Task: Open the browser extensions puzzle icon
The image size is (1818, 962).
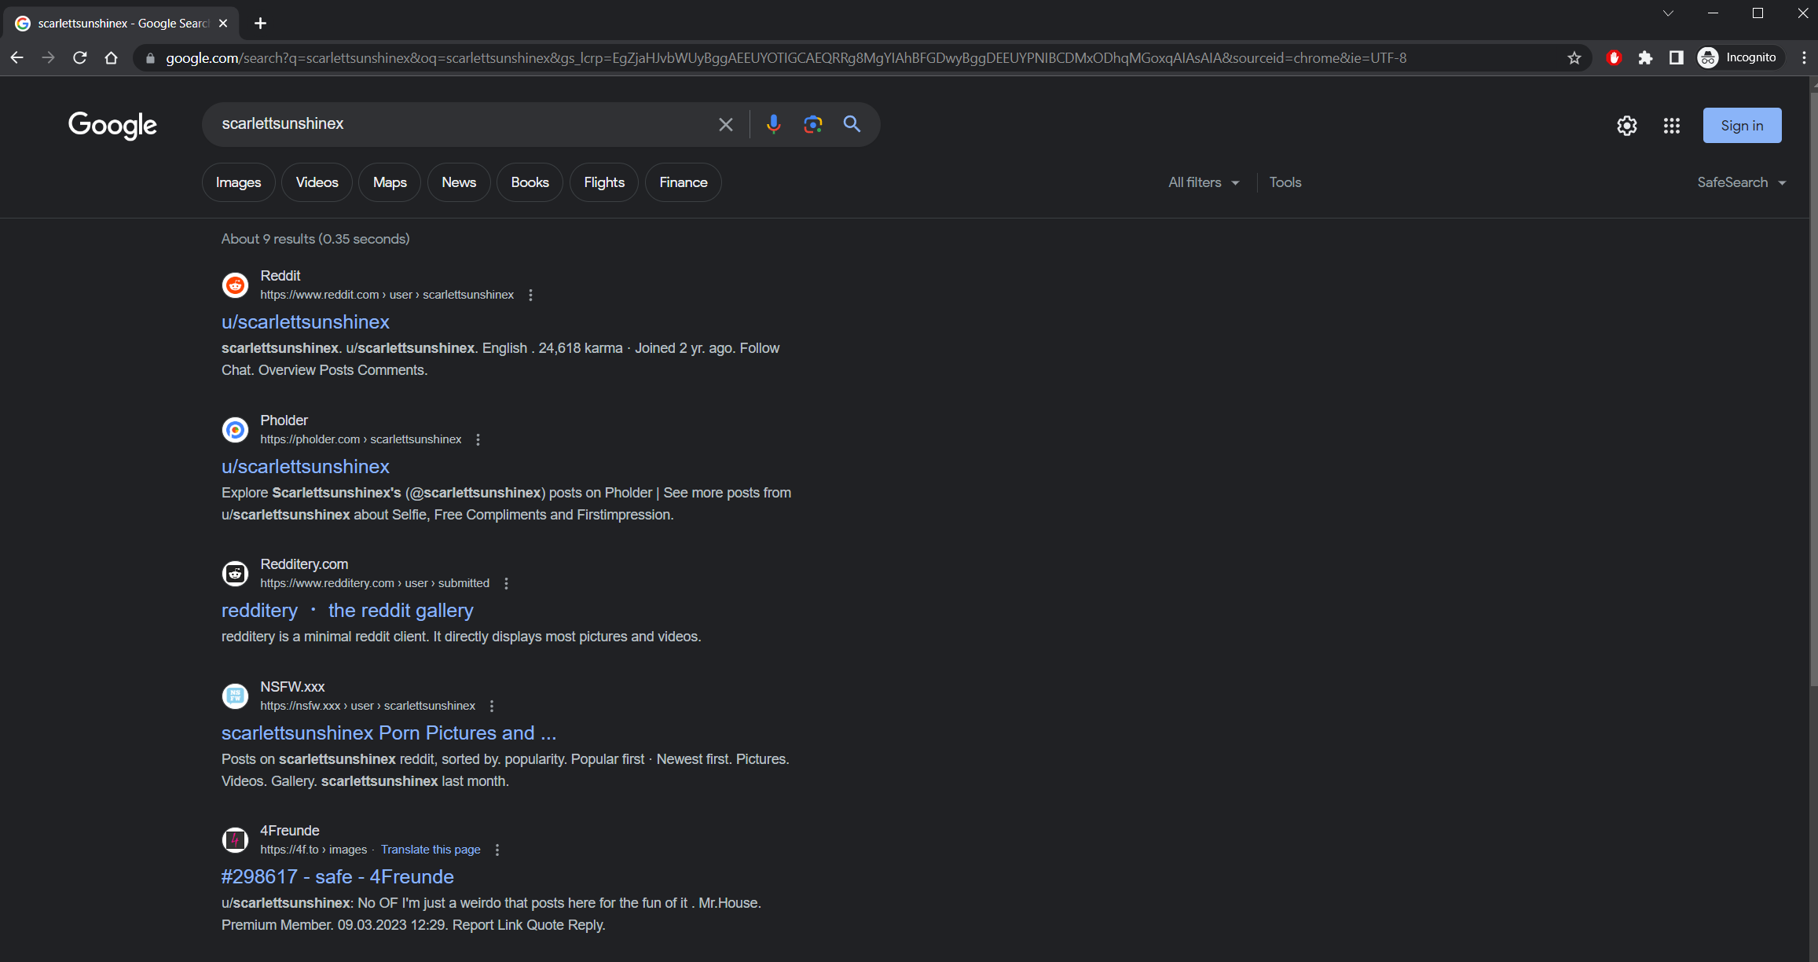Action: (x=1645, y=58)
